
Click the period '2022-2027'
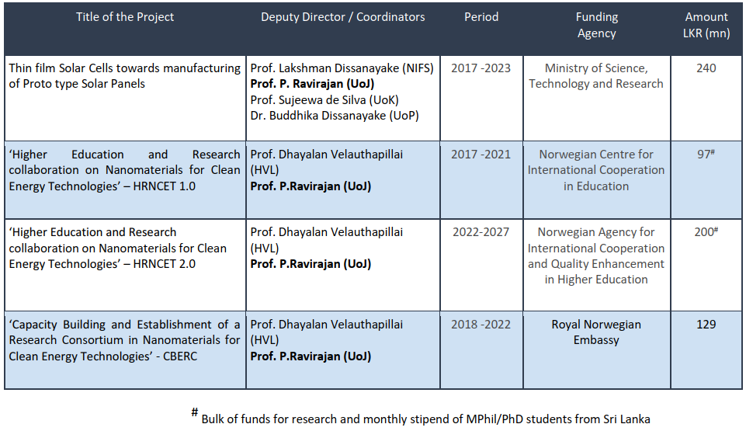click(x=481, y=232)
